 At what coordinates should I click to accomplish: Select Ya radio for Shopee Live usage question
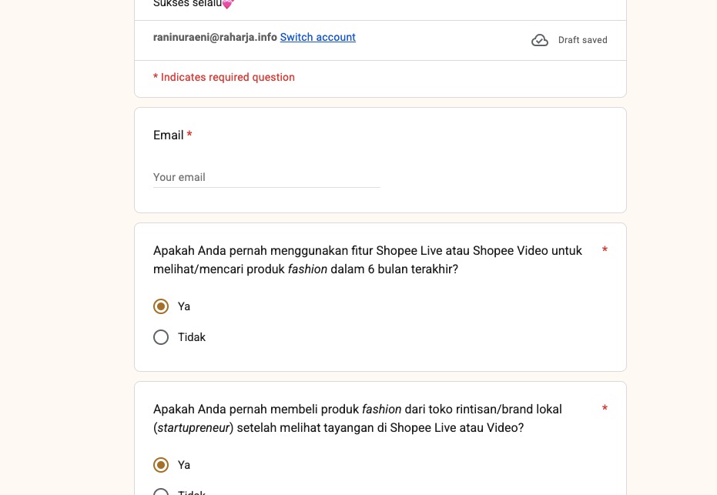[x=161, y=306]
